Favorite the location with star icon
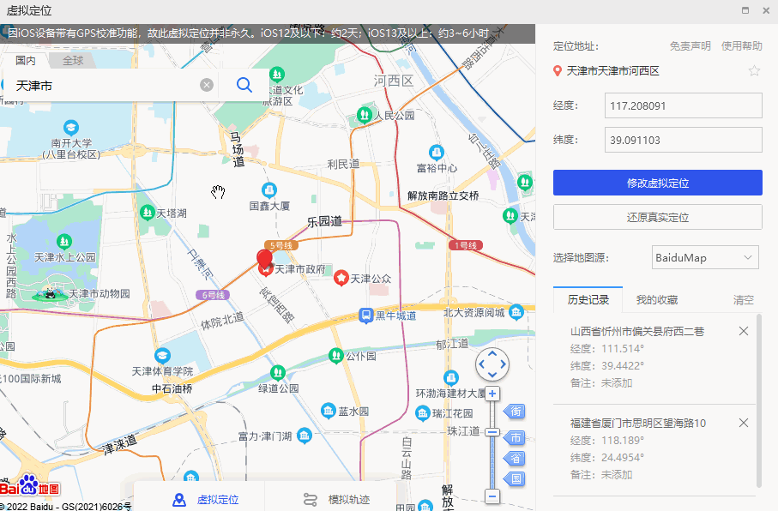 754,71
